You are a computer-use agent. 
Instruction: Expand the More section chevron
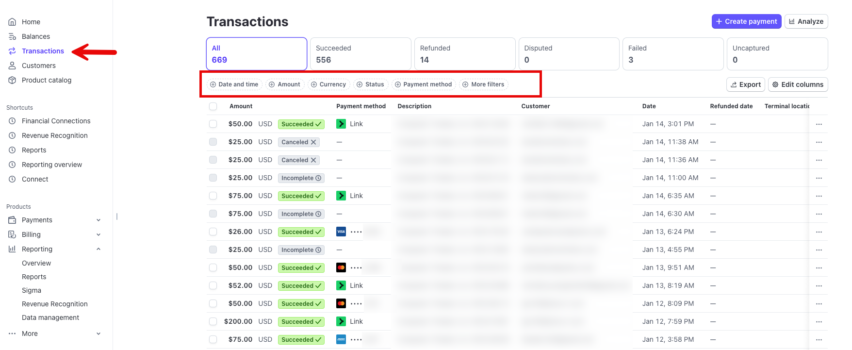click(x=98, y=333)
